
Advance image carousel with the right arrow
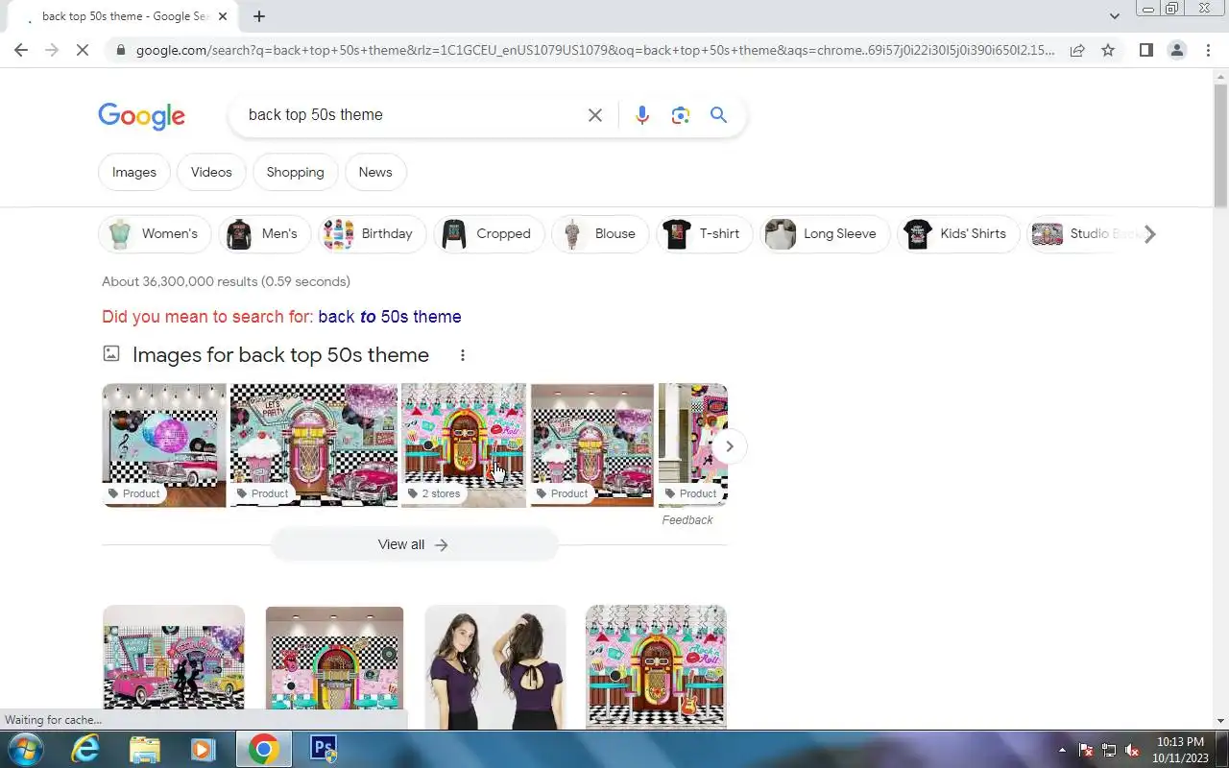click(729, 446)
